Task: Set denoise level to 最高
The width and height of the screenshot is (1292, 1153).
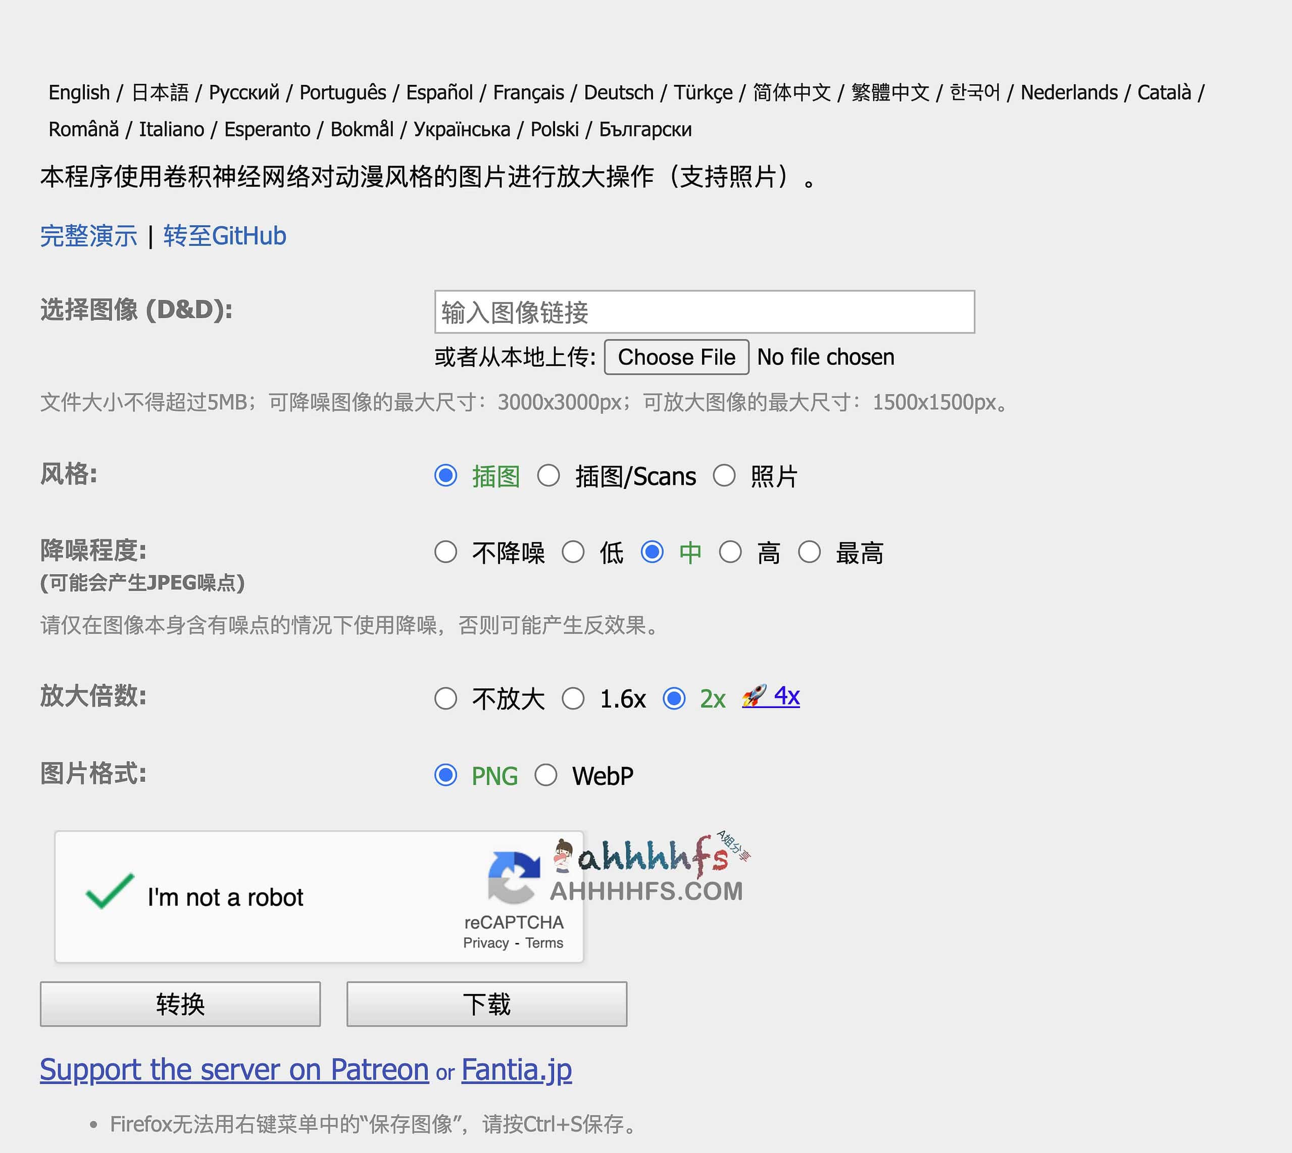Action: 810,553
